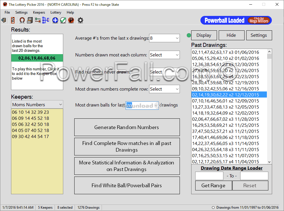Expand the Numbers drawn most each column dropdown

pos(177,55)
